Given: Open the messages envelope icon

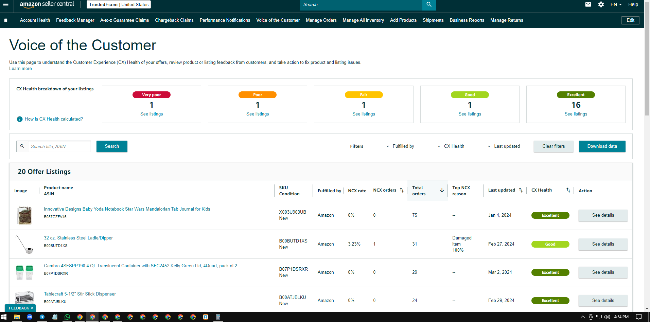Looking at the screenshot, I should (588, 4).
